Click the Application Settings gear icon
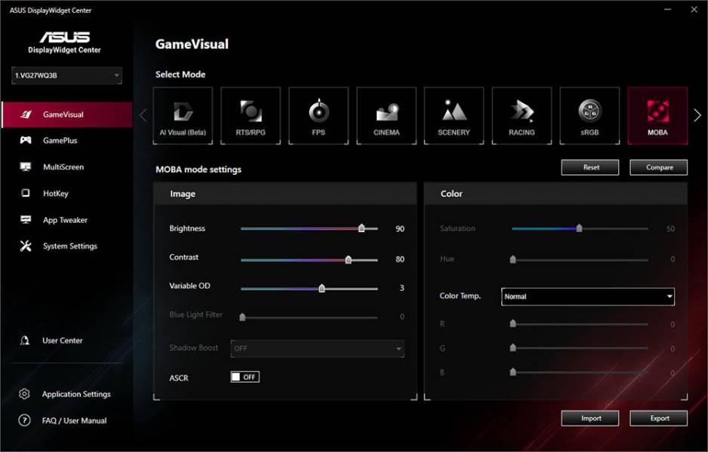The width and height of the screenshot is (708, 452). click(24, 394)
